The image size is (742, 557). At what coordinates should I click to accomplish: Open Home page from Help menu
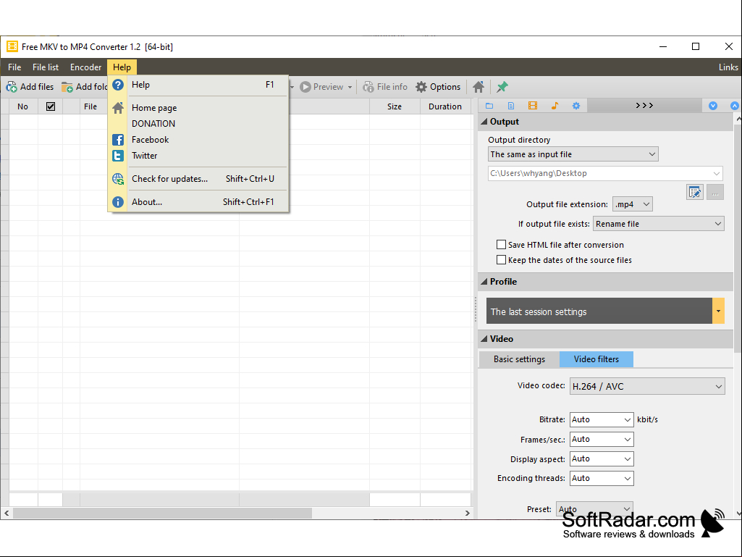[x=199, y=107]
